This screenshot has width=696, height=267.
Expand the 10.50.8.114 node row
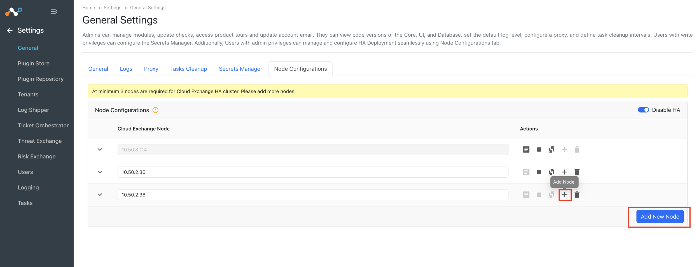[100, 149]
